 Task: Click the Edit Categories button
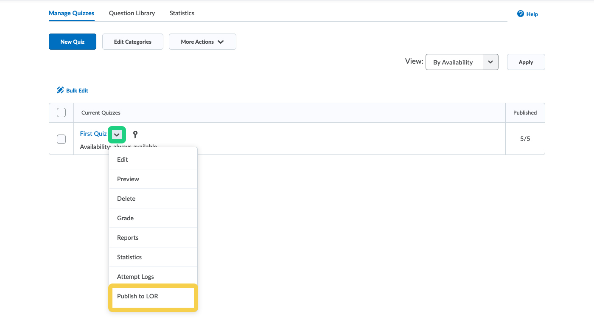coord(133,42)
